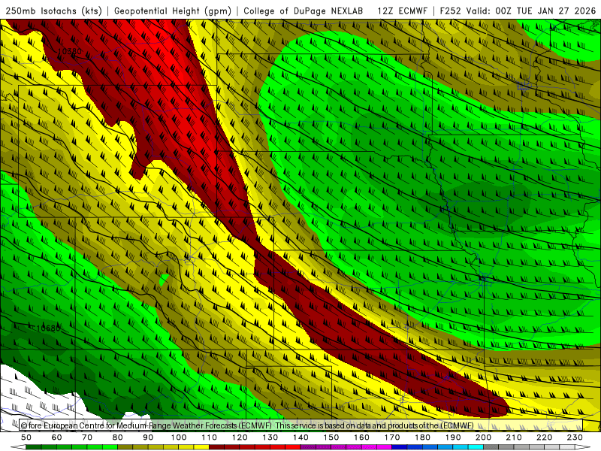This screenshot has width=601, height=451.
Task: Click the '250mb Isotachs (kts)' title text
Action: [x=53, y=11]
